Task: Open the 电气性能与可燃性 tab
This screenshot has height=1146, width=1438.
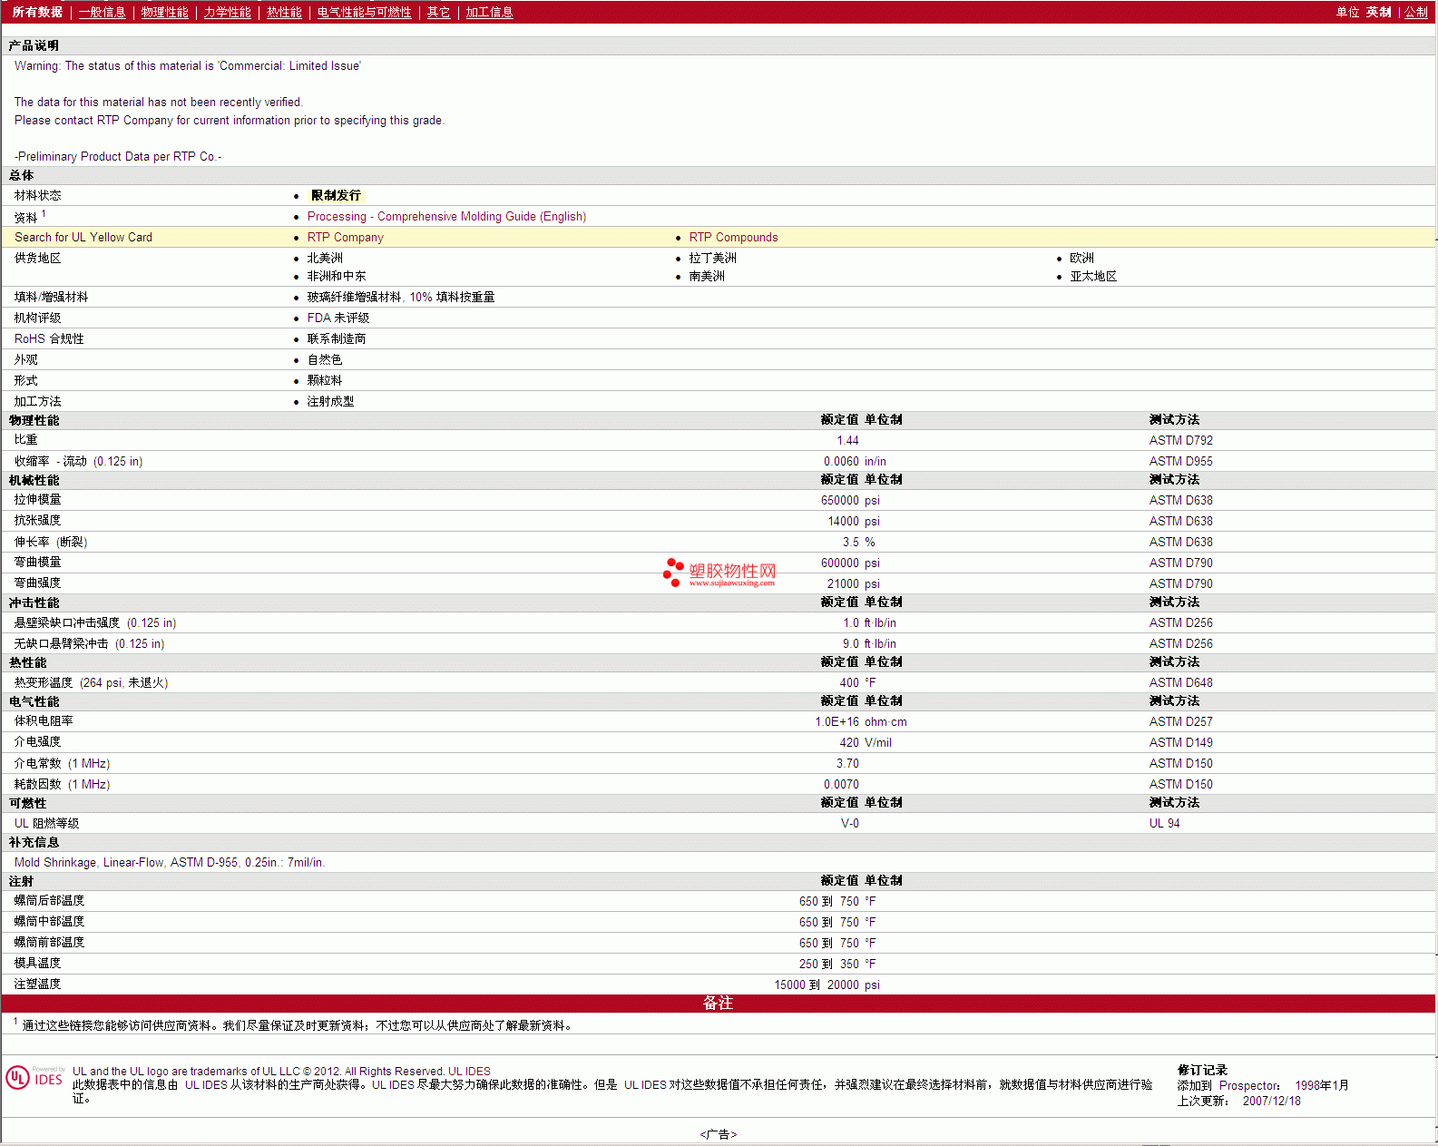Action: tap(364, 13)
